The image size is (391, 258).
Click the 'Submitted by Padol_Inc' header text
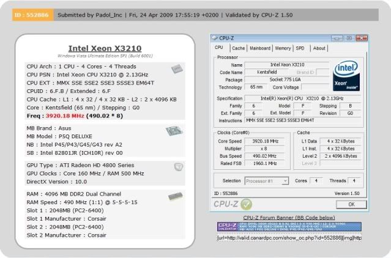point(90,15)
